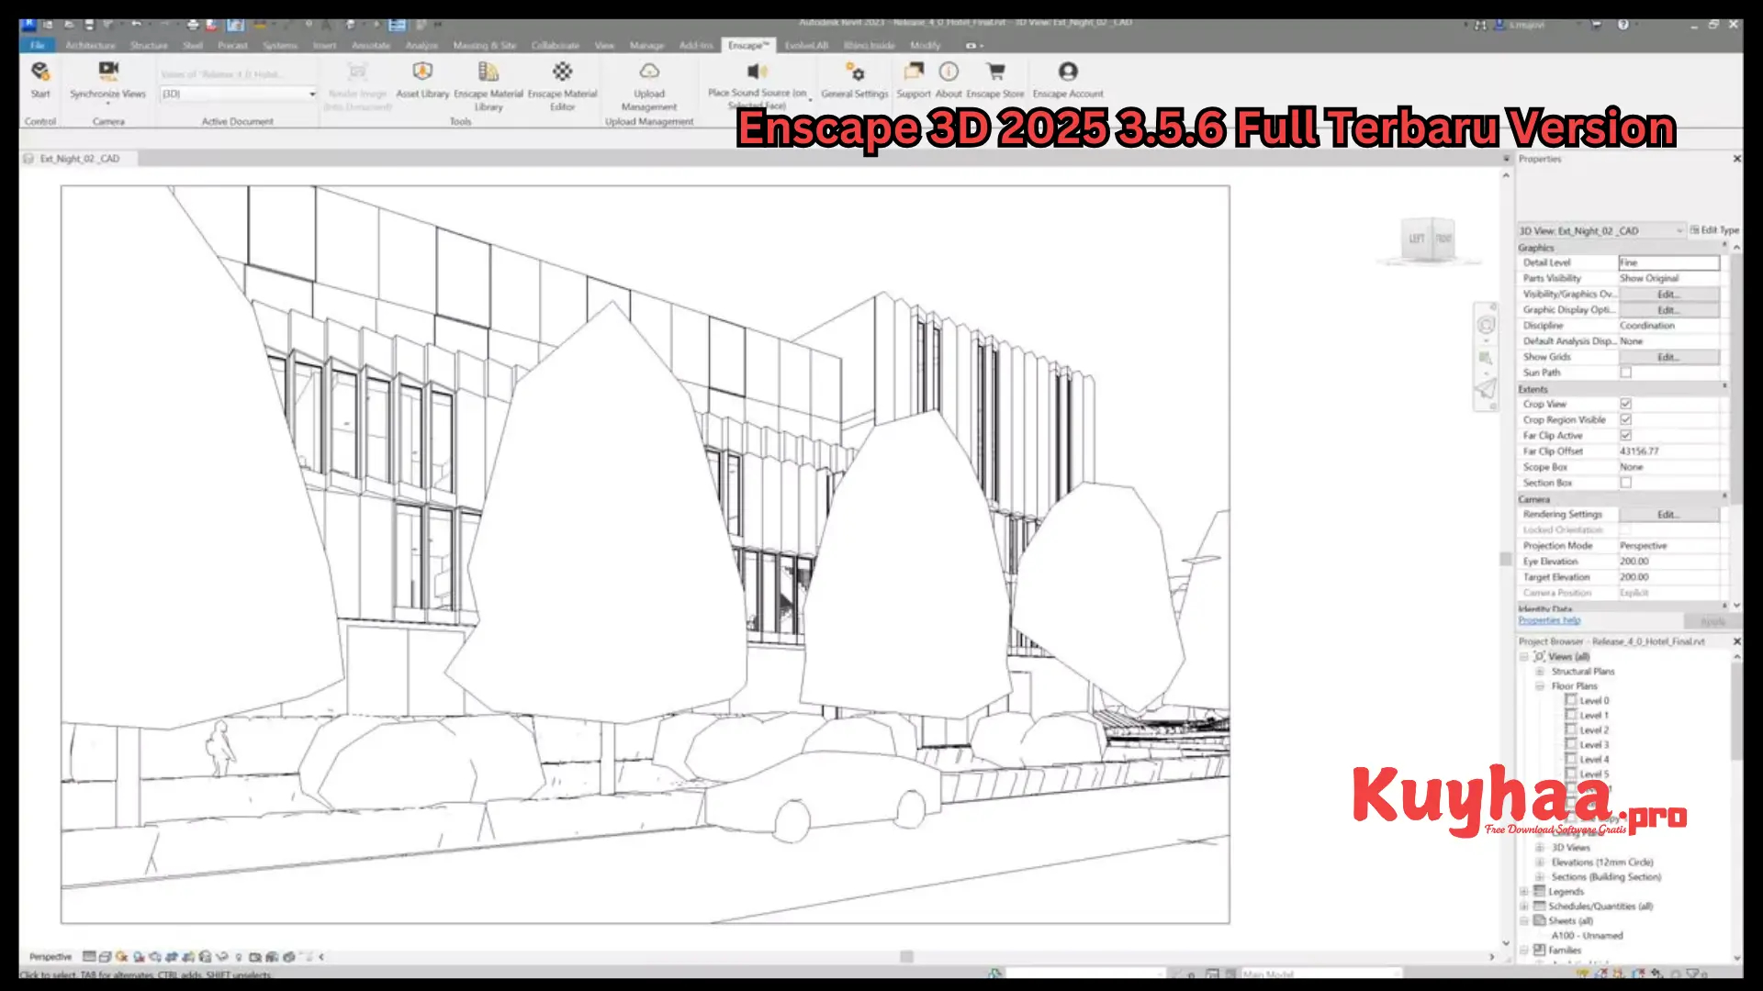Click Place Sound Source speaker icon

tap(757, 72)
